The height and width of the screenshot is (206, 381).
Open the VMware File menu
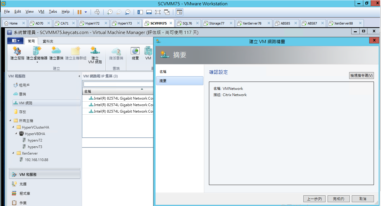click(7, 12)
